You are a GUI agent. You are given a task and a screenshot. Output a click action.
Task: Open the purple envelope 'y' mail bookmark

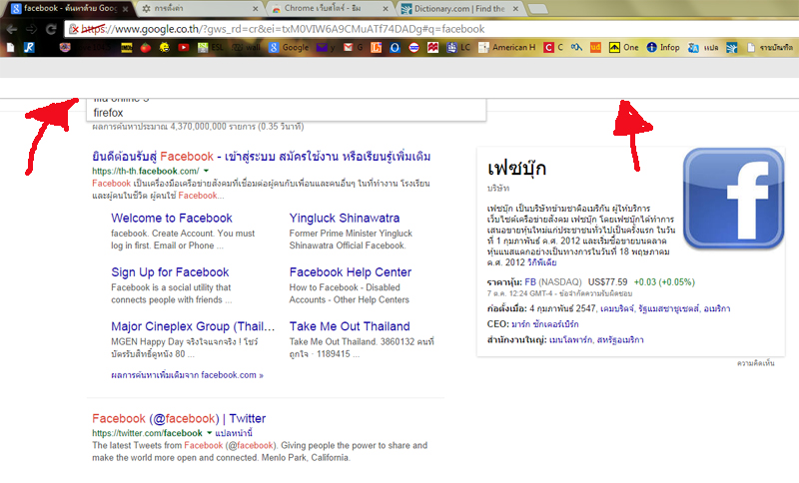[x=326, y=47]
